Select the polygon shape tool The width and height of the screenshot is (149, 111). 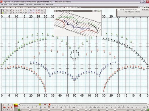pyautogui.click(x=26, y=10)
